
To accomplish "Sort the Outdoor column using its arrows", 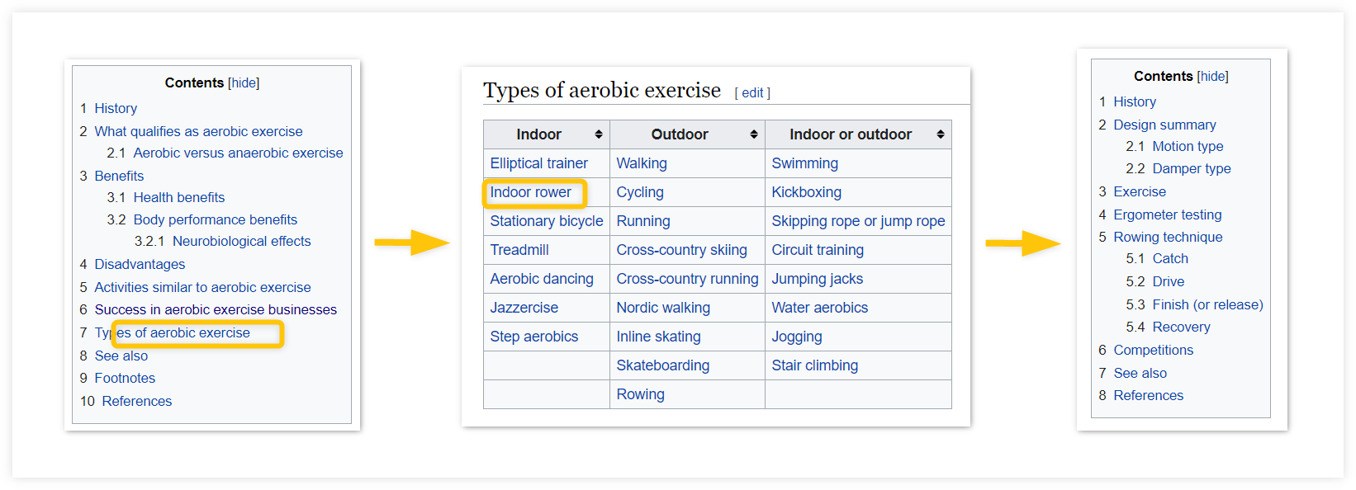I will pyautogui.click(x=754, y=134).
